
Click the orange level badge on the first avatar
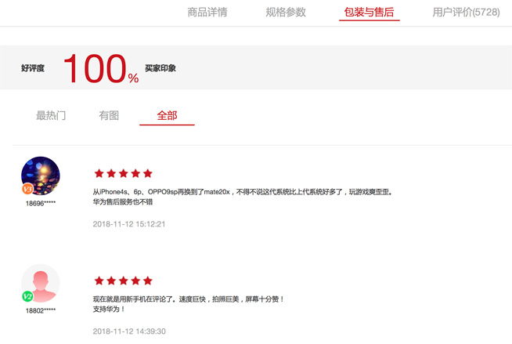pyautogui.click(x=27, y=189)
